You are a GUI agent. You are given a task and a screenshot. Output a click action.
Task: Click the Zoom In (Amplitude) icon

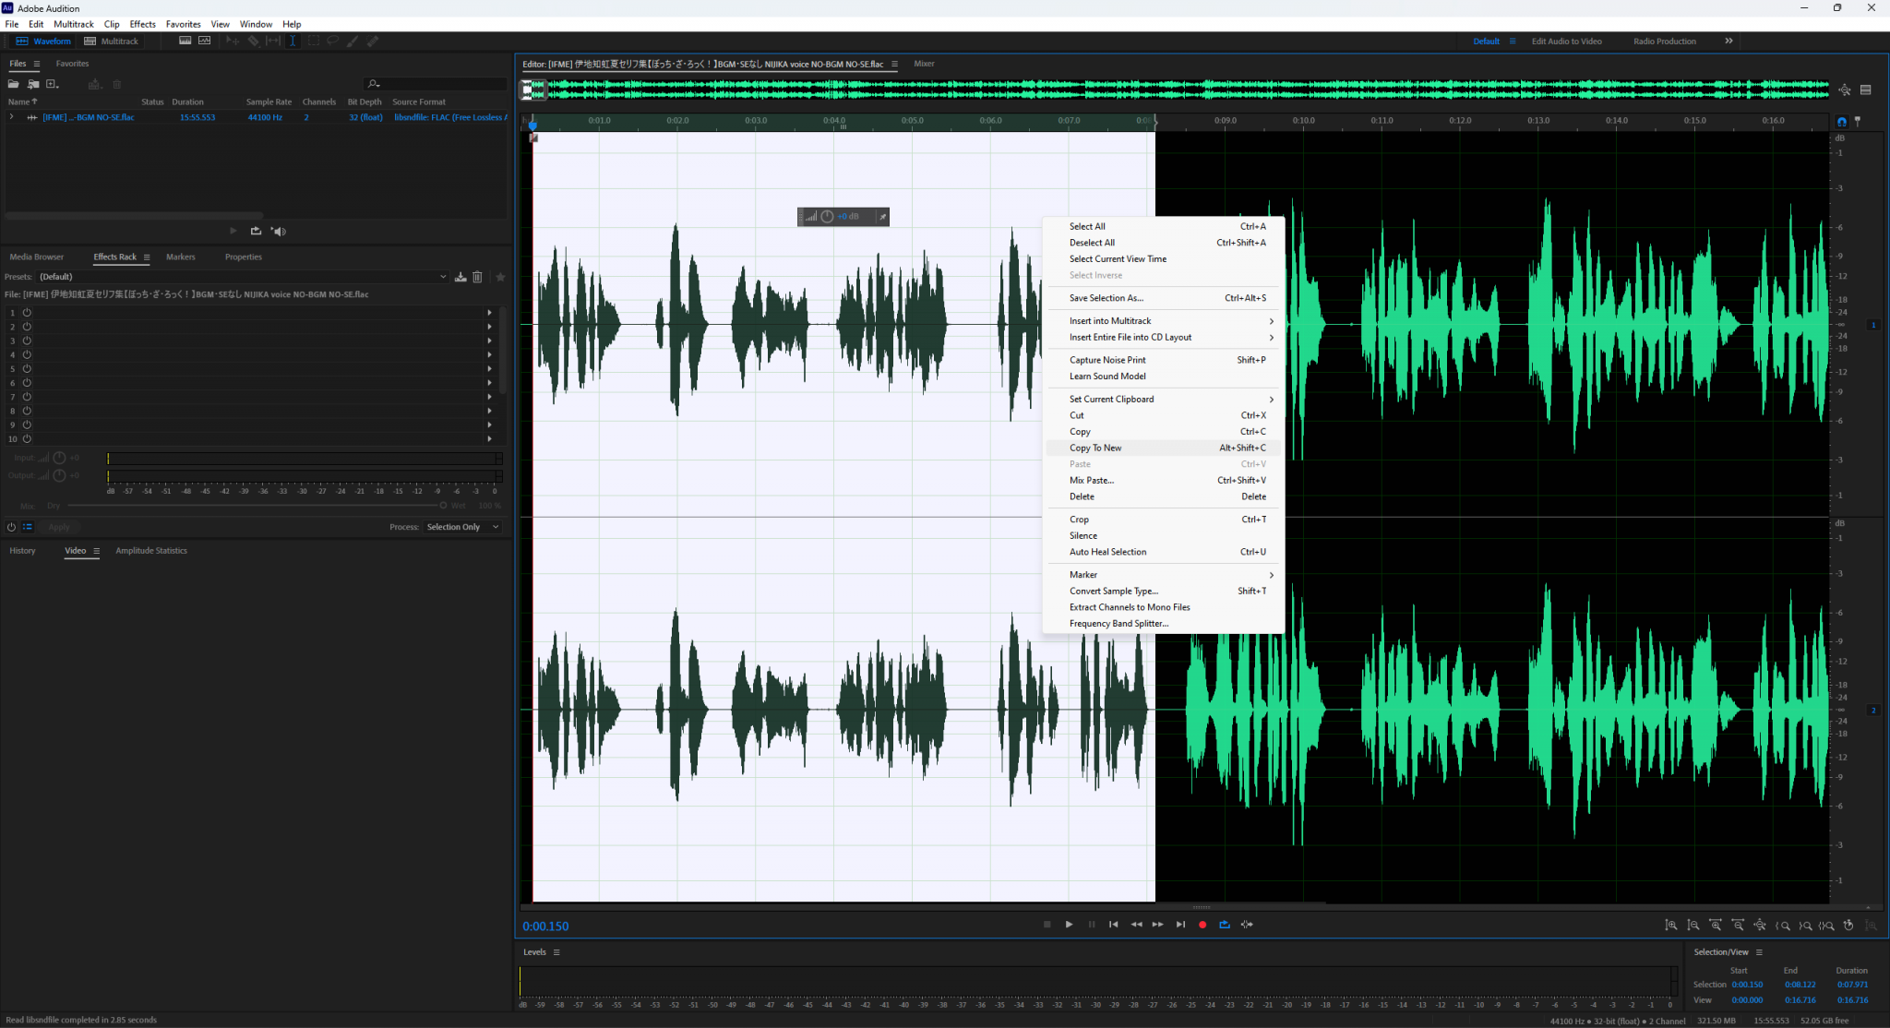[1672, 925]
